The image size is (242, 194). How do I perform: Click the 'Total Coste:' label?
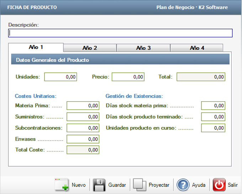[x=30, y=150]
